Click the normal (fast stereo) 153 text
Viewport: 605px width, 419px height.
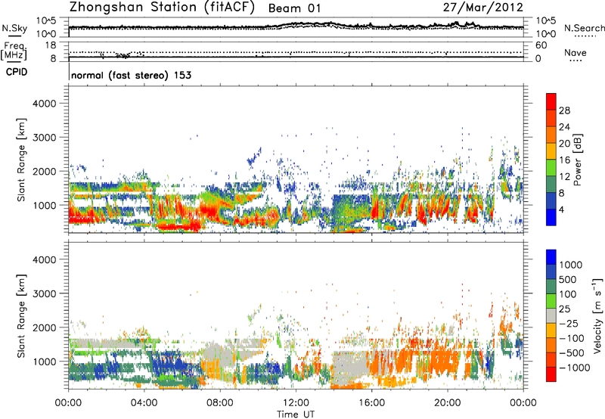[131, 75]
